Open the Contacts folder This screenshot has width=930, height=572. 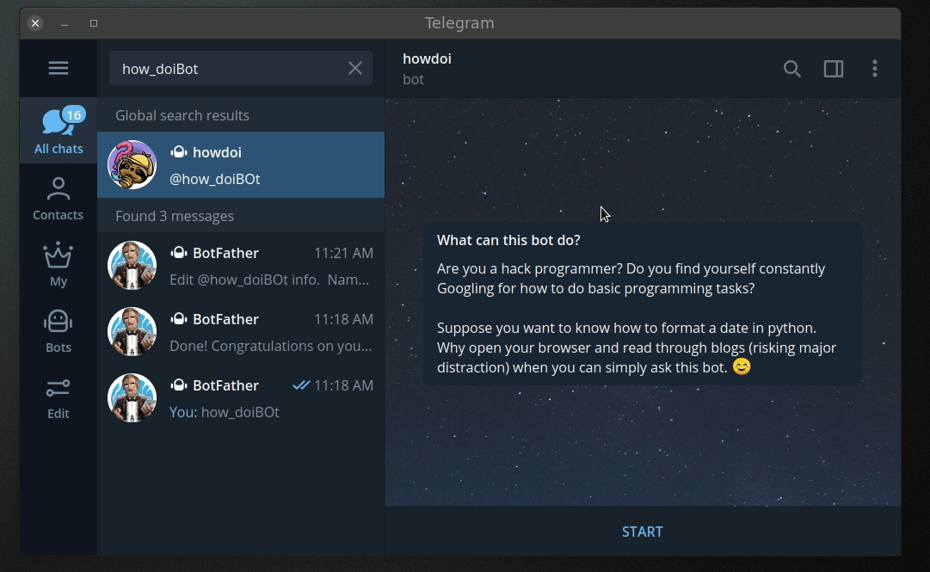click(x=59, y=199)
